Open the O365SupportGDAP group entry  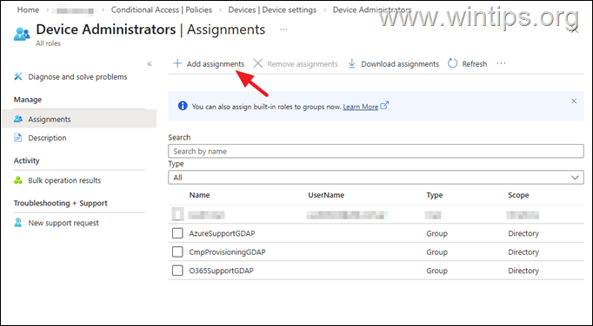tap(221, 271)
